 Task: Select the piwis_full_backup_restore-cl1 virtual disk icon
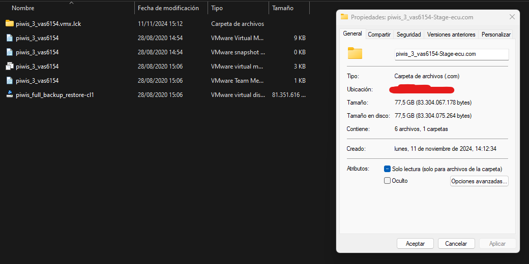coord(9,94)
